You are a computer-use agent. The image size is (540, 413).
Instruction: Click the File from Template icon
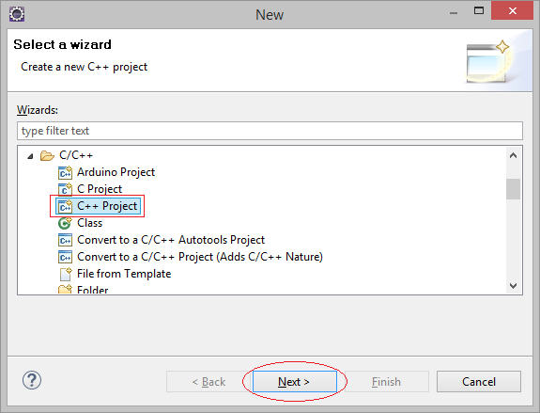(65, 274)
